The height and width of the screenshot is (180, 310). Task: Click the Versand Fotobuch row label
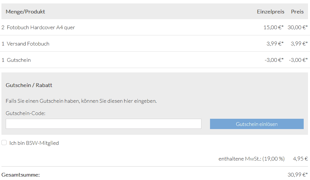28,44
